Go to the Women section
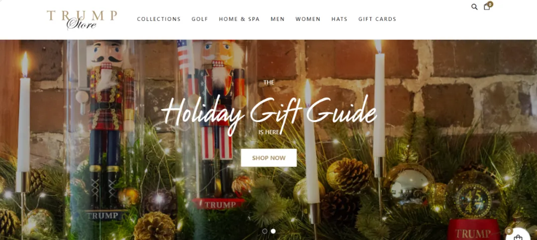Viewport: 537px width, 240px height. [308, 19]
